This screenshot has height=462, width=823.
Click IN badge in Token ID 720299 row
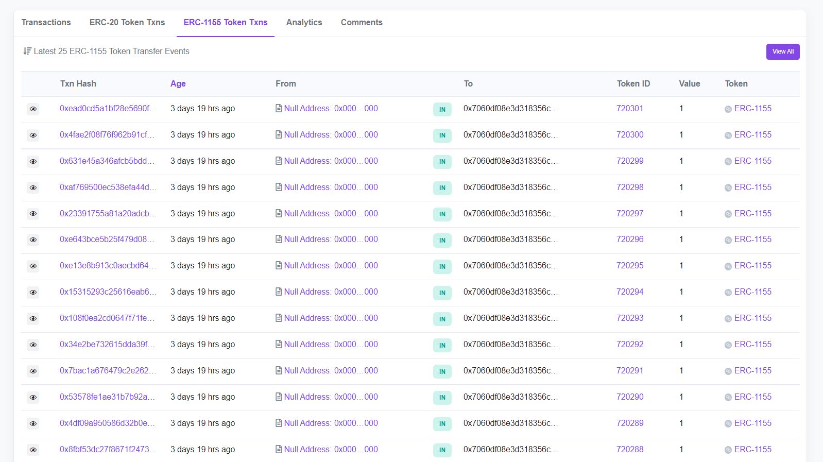point(442,162)
